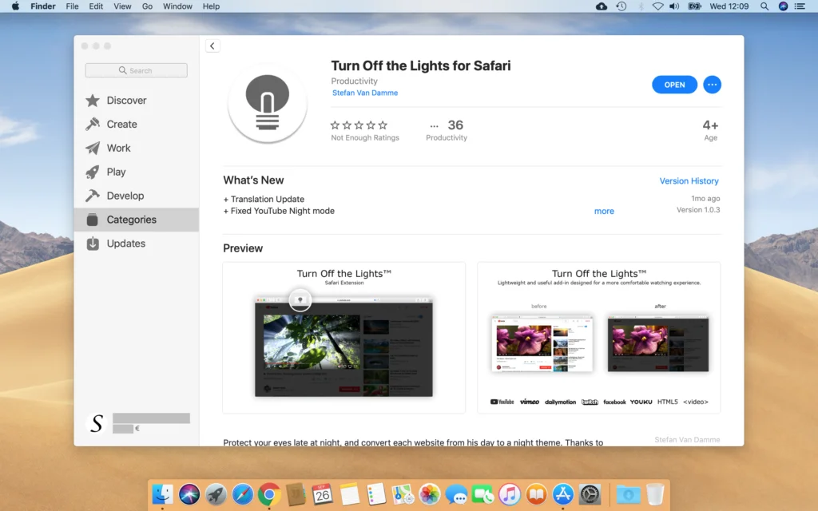Open iTunes in the dock
Screen dimensions: 818x511
[x=510, y=493]
